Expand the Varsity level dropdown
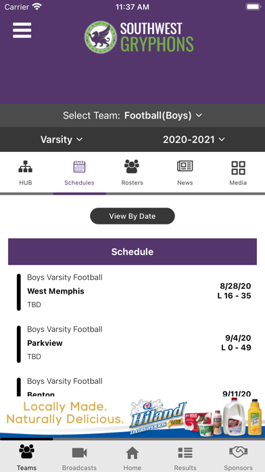Image resolution: width=265 pixels, height=472 pixels. tap(62, 140)
